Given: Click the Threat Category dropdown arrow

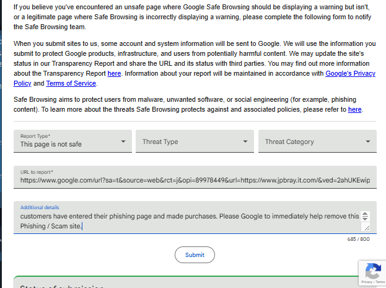Looking at the screenshot, I should (368, 142).
